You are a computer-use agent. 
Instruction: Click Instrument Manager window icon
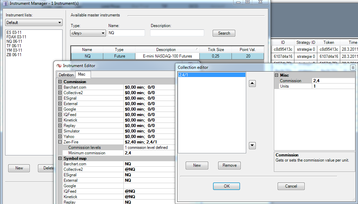(x=6, y=3)
